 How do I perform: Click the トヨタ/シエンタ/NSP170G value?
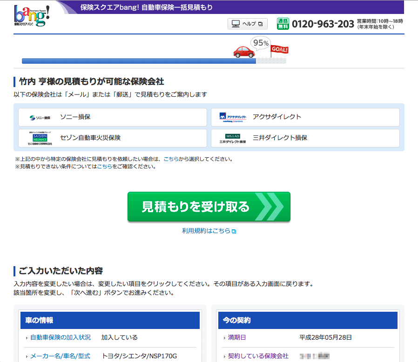(140, 356)
